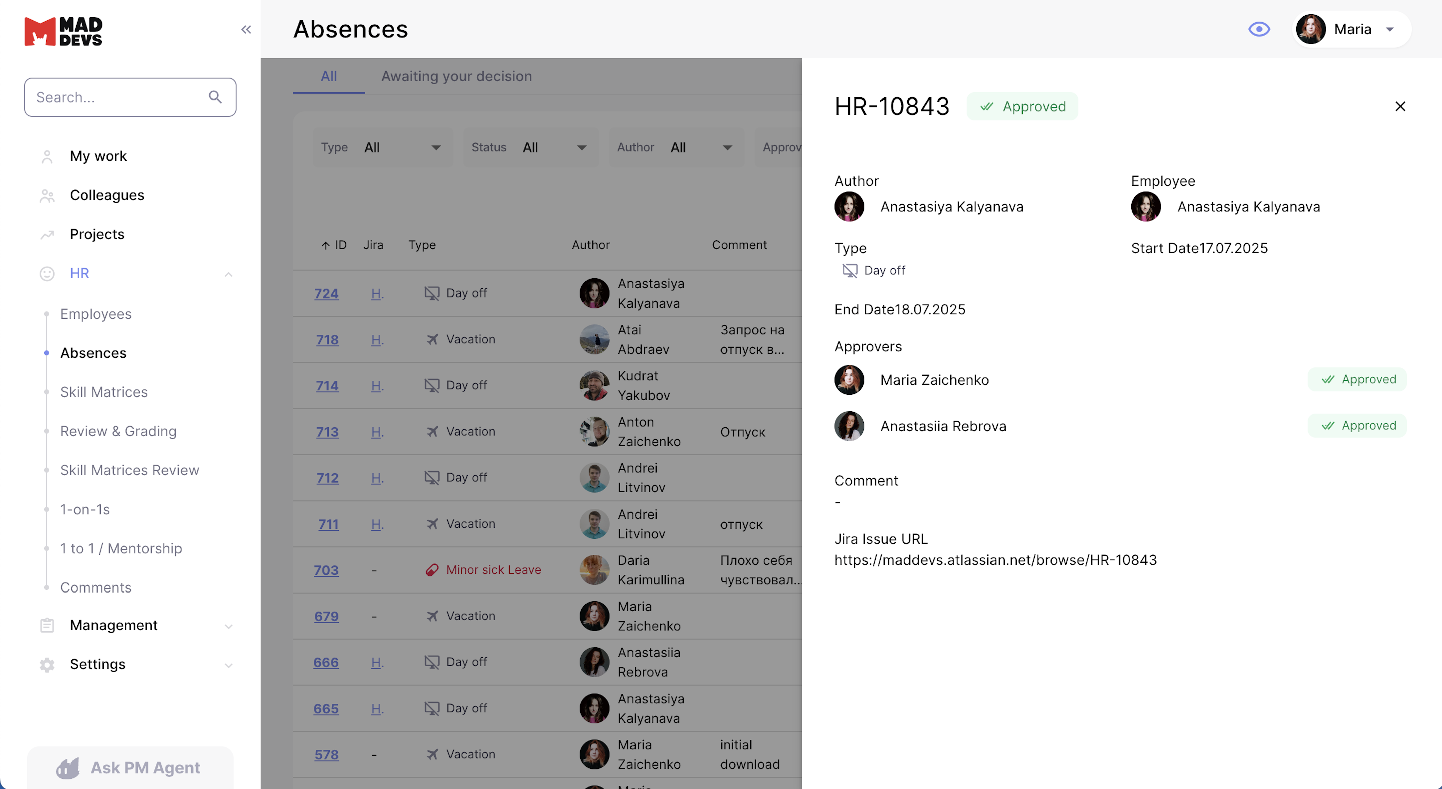Open Skill Matrices page
The width and height of the screenshot is (1442, 789).
pyautogui.click(x=104, y=392)
